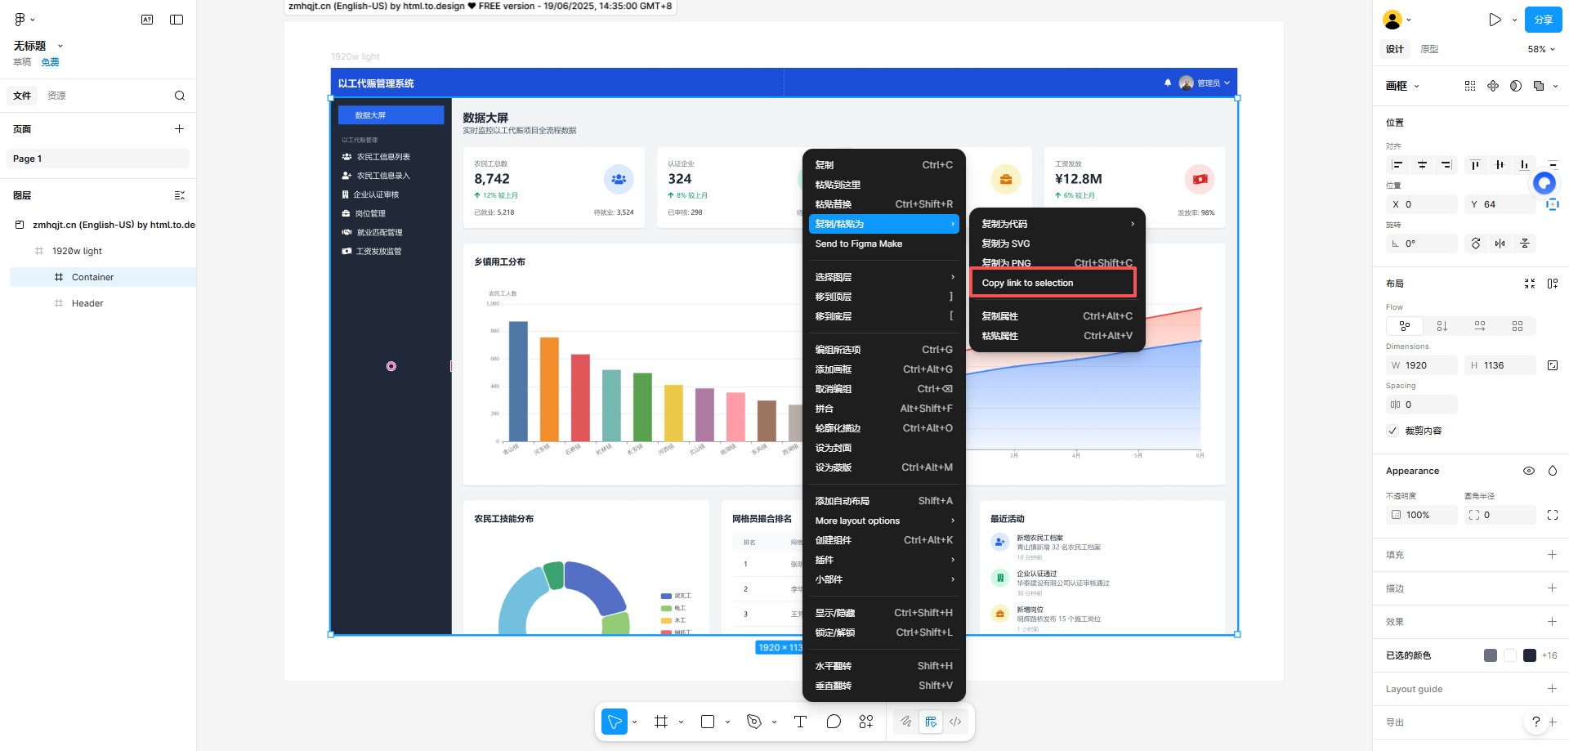1569x751 pixels.
Task: Select the Comment tool
Action: point(834,722)
